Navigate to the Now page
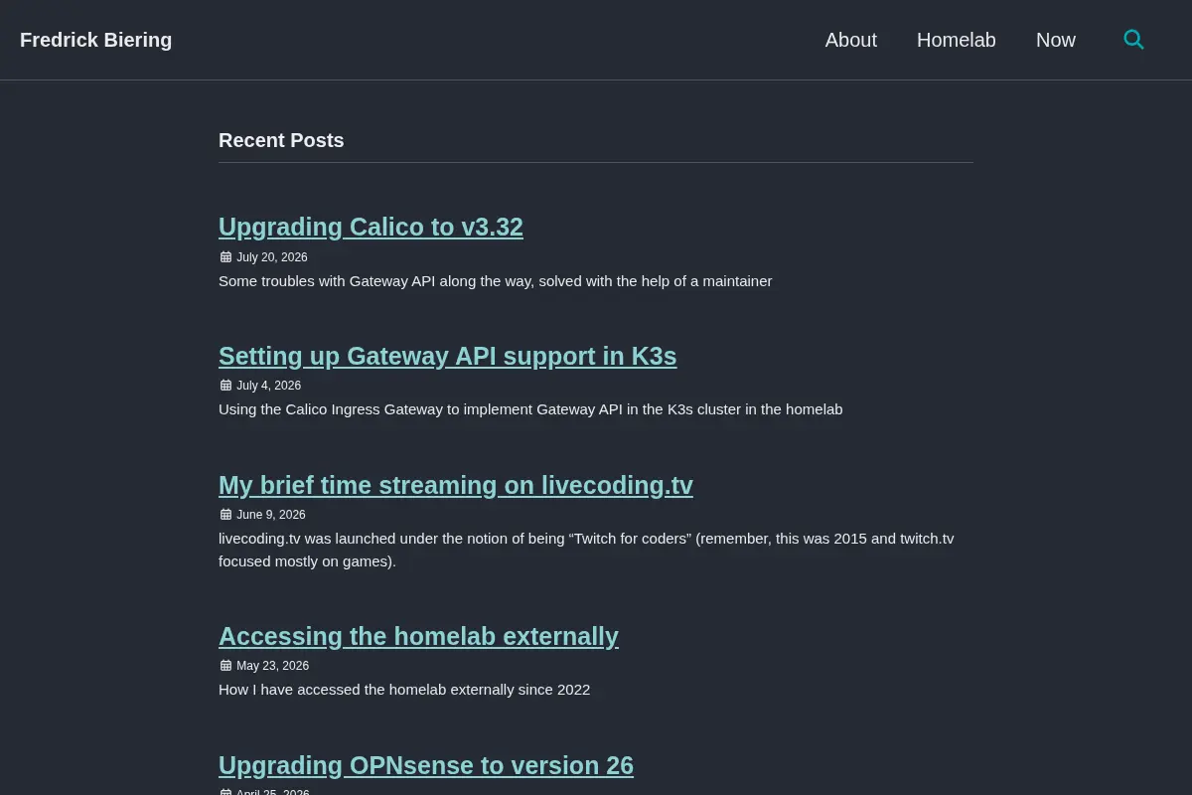1192x795 pixels. pos(1056,40)
